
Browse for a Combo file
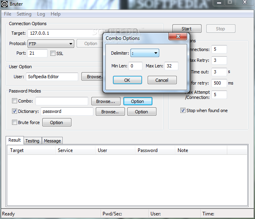pyautogui.click(x=106, y=101)
